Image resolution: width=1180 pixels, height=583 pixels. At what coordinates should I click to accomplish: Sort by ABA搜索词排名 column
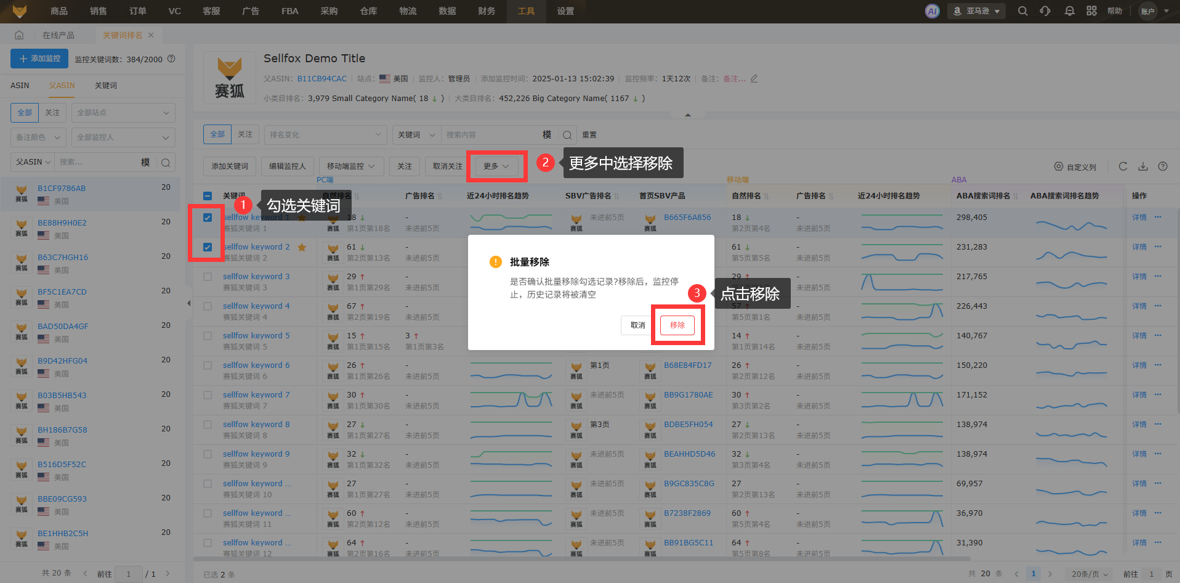1016,196
